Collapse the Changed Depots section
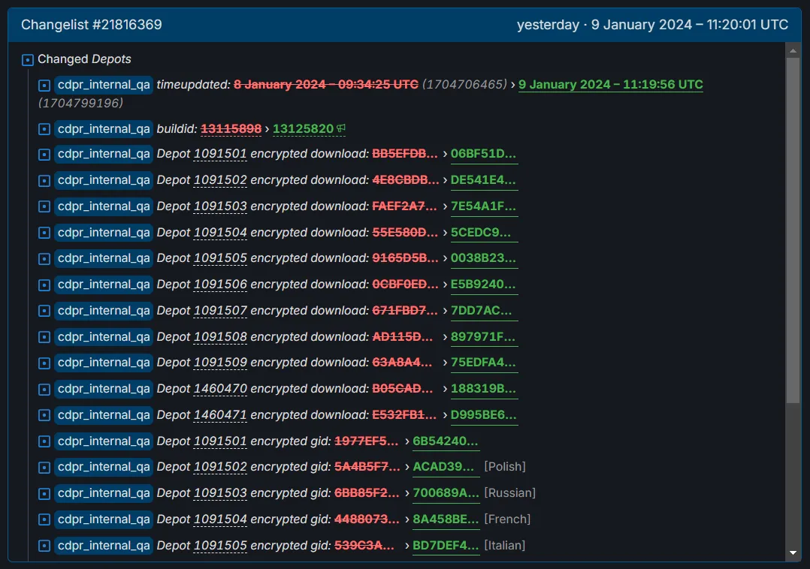Image resolution: width=810 pixels, height=569 pixels. tap(28, 60)
